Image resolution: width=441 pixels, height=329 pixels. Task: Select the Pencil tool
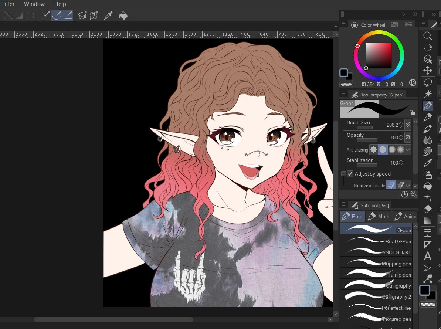click(x=427, y=117)
